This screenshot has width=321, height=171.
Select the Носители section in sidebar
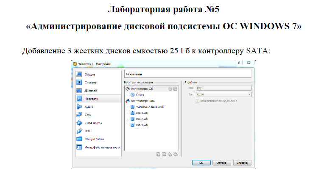tap(98, 99)
